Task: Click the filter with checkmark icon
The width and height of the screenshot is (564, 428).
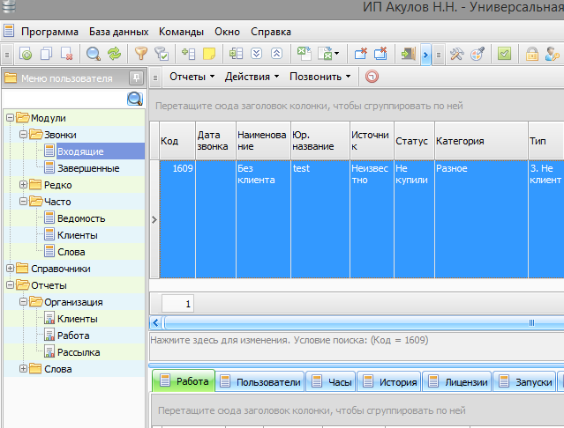Action: pyautogui.click(x=162, y=55)
